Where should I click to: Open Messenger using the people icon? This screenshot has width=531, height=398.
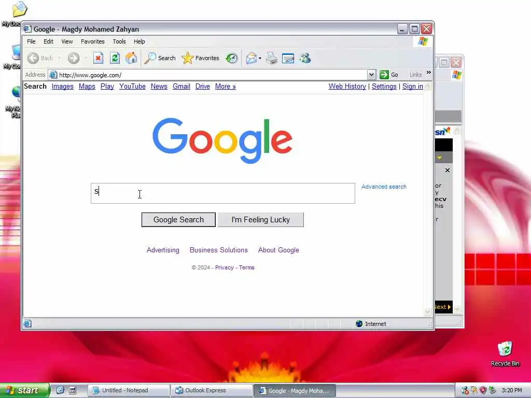point(305,58)
